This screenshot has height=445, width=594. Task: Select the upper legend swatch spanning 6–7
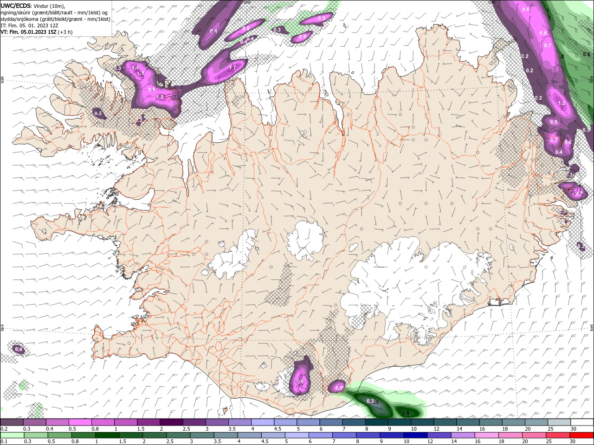pyautogui.click(x=331, y=422)
